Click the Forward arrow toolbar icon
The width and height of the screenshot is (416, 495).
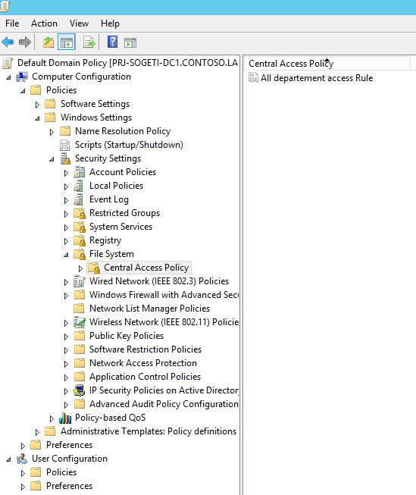click(24, 42)
